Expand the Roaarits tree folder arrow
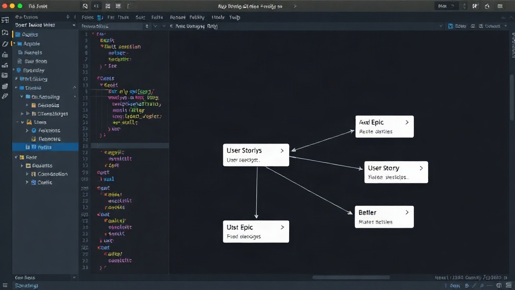Viewport: 515px width, 290px height. [x=22, y=166]
